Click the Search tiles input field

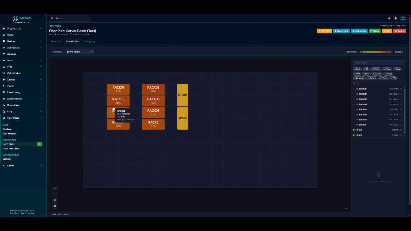tap(379, 63)
